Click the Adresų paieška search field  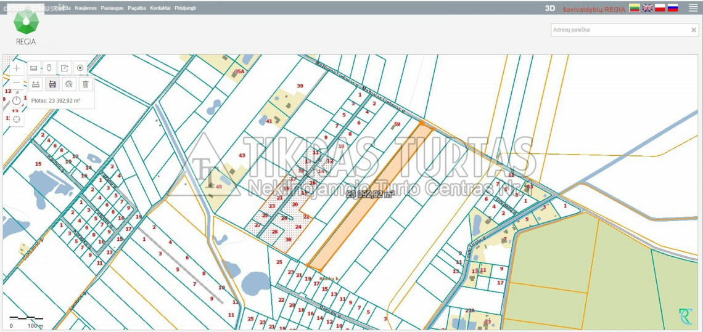[619, 30]
